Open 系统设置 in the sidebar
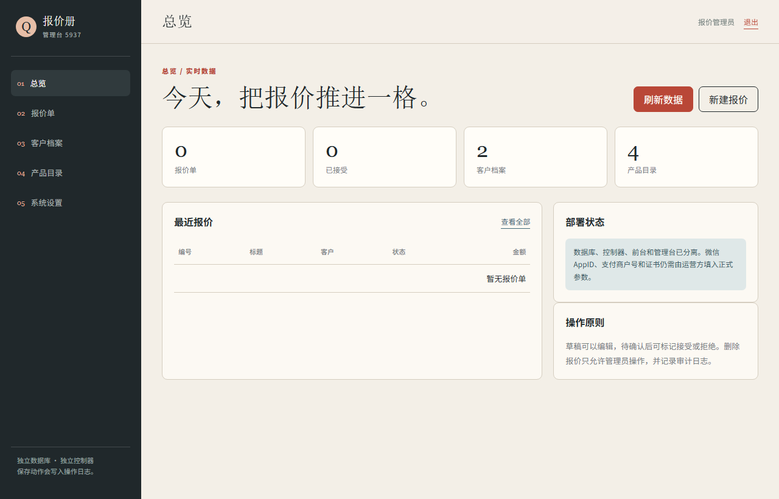 tap(71, 203)
